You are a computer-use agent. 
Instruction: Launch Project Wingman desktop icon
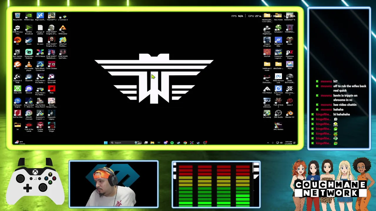point(267,42)
